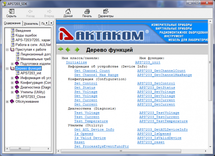Expand the Информация об устройстве tree node
The image size is (215, 156).
click(x=12, y=78)
